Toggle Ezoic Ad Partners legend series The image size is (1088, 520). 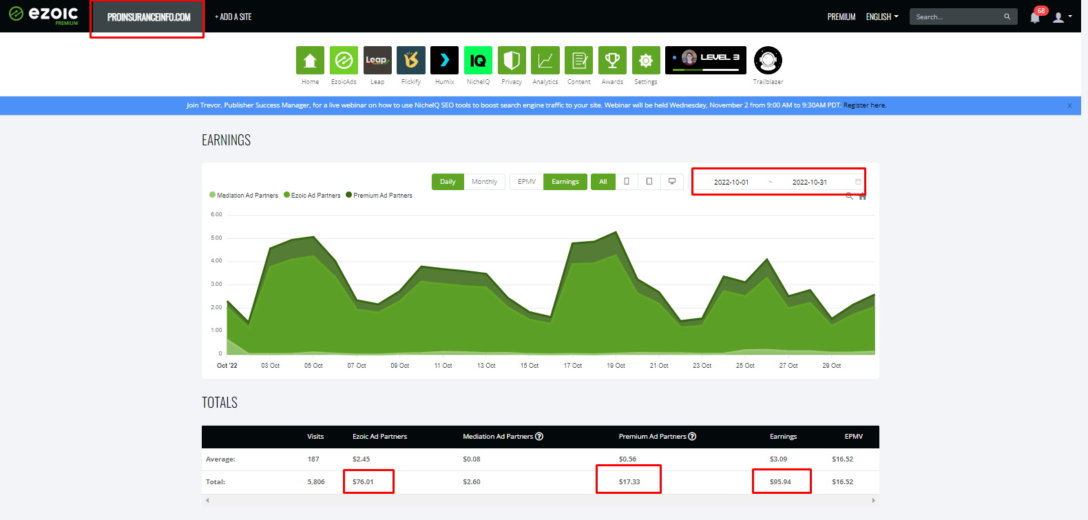point(312,195)
